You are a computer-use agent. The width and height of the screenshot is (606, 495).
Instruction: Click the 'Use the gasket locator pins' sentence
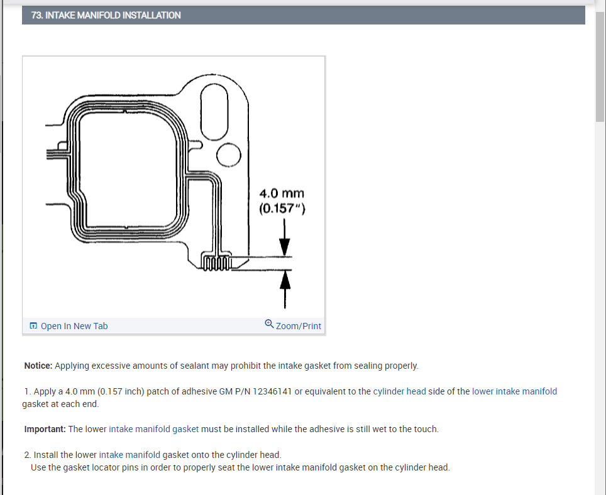coord(240,467)
